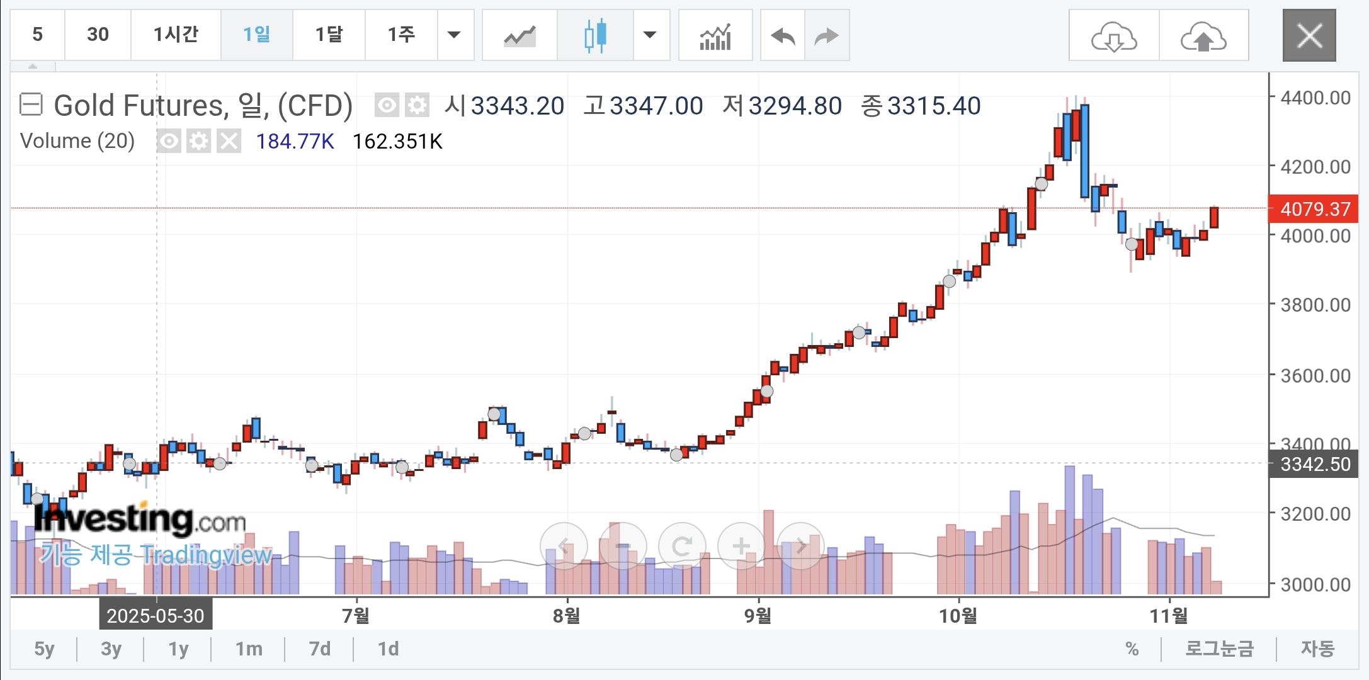This screenshot has width=1369, height=680.
Task: Save chart layout with cloud upload icon
Action: click(1203, 35)
